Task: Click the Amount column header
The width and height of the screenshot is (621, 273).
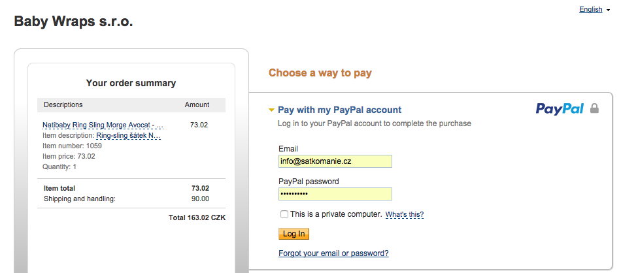Action: (197, 104)
